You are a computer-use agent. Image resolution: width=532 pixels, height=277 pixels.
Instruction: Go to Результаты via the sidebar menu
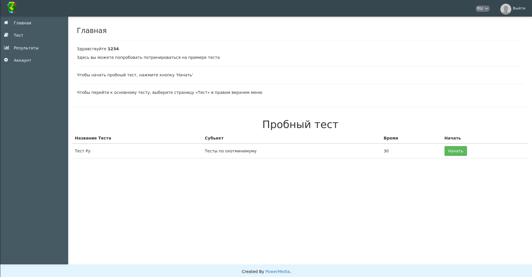pos(26,48)
